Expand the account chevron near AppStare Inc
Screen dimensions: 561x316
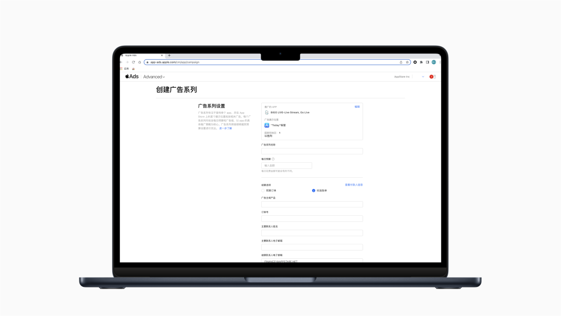tap(423, 76)
